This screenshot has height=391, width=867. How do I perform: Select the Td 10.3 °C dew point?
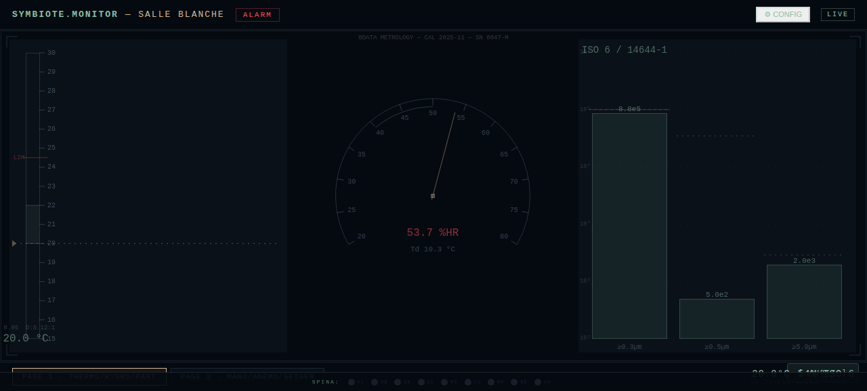point(433,249)
